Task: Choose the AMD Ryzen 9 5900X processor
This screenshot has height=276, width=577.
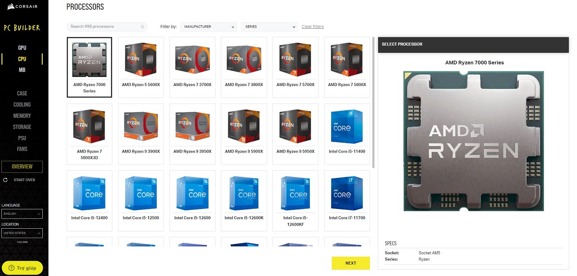Action: (x=244, y=134)
